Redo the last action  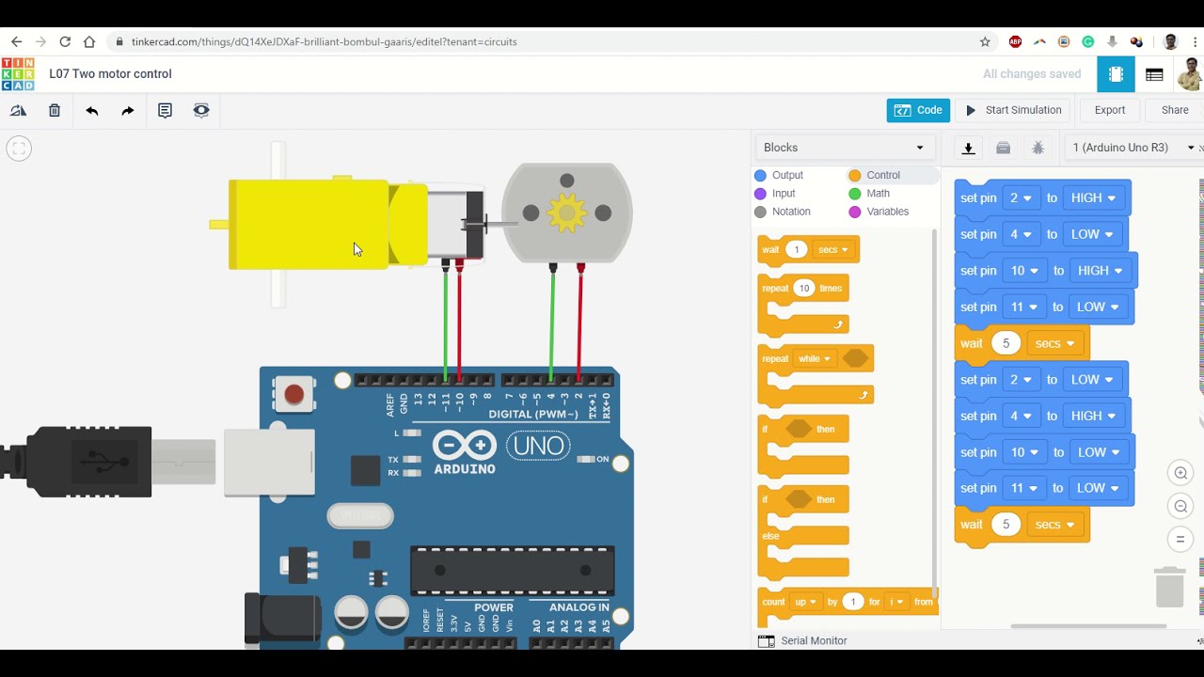(x=128, y=111)
